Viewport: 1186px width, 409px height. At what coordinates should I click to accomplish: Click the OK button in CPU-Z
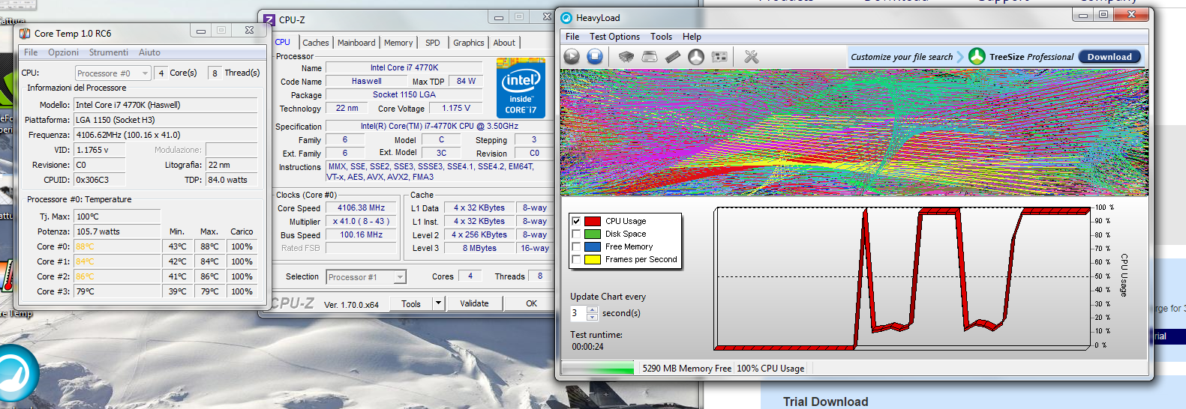531,303
